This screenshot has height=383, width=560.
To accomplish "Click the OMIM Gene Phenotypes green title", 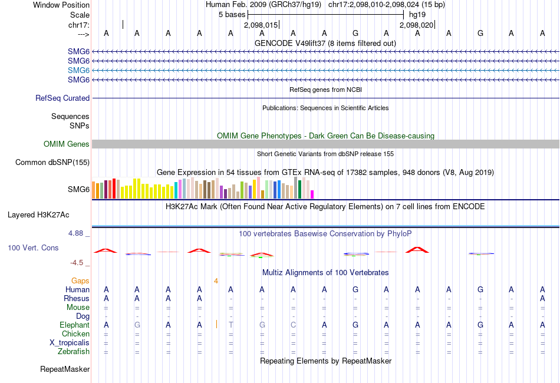I will [x=326, y=136].
